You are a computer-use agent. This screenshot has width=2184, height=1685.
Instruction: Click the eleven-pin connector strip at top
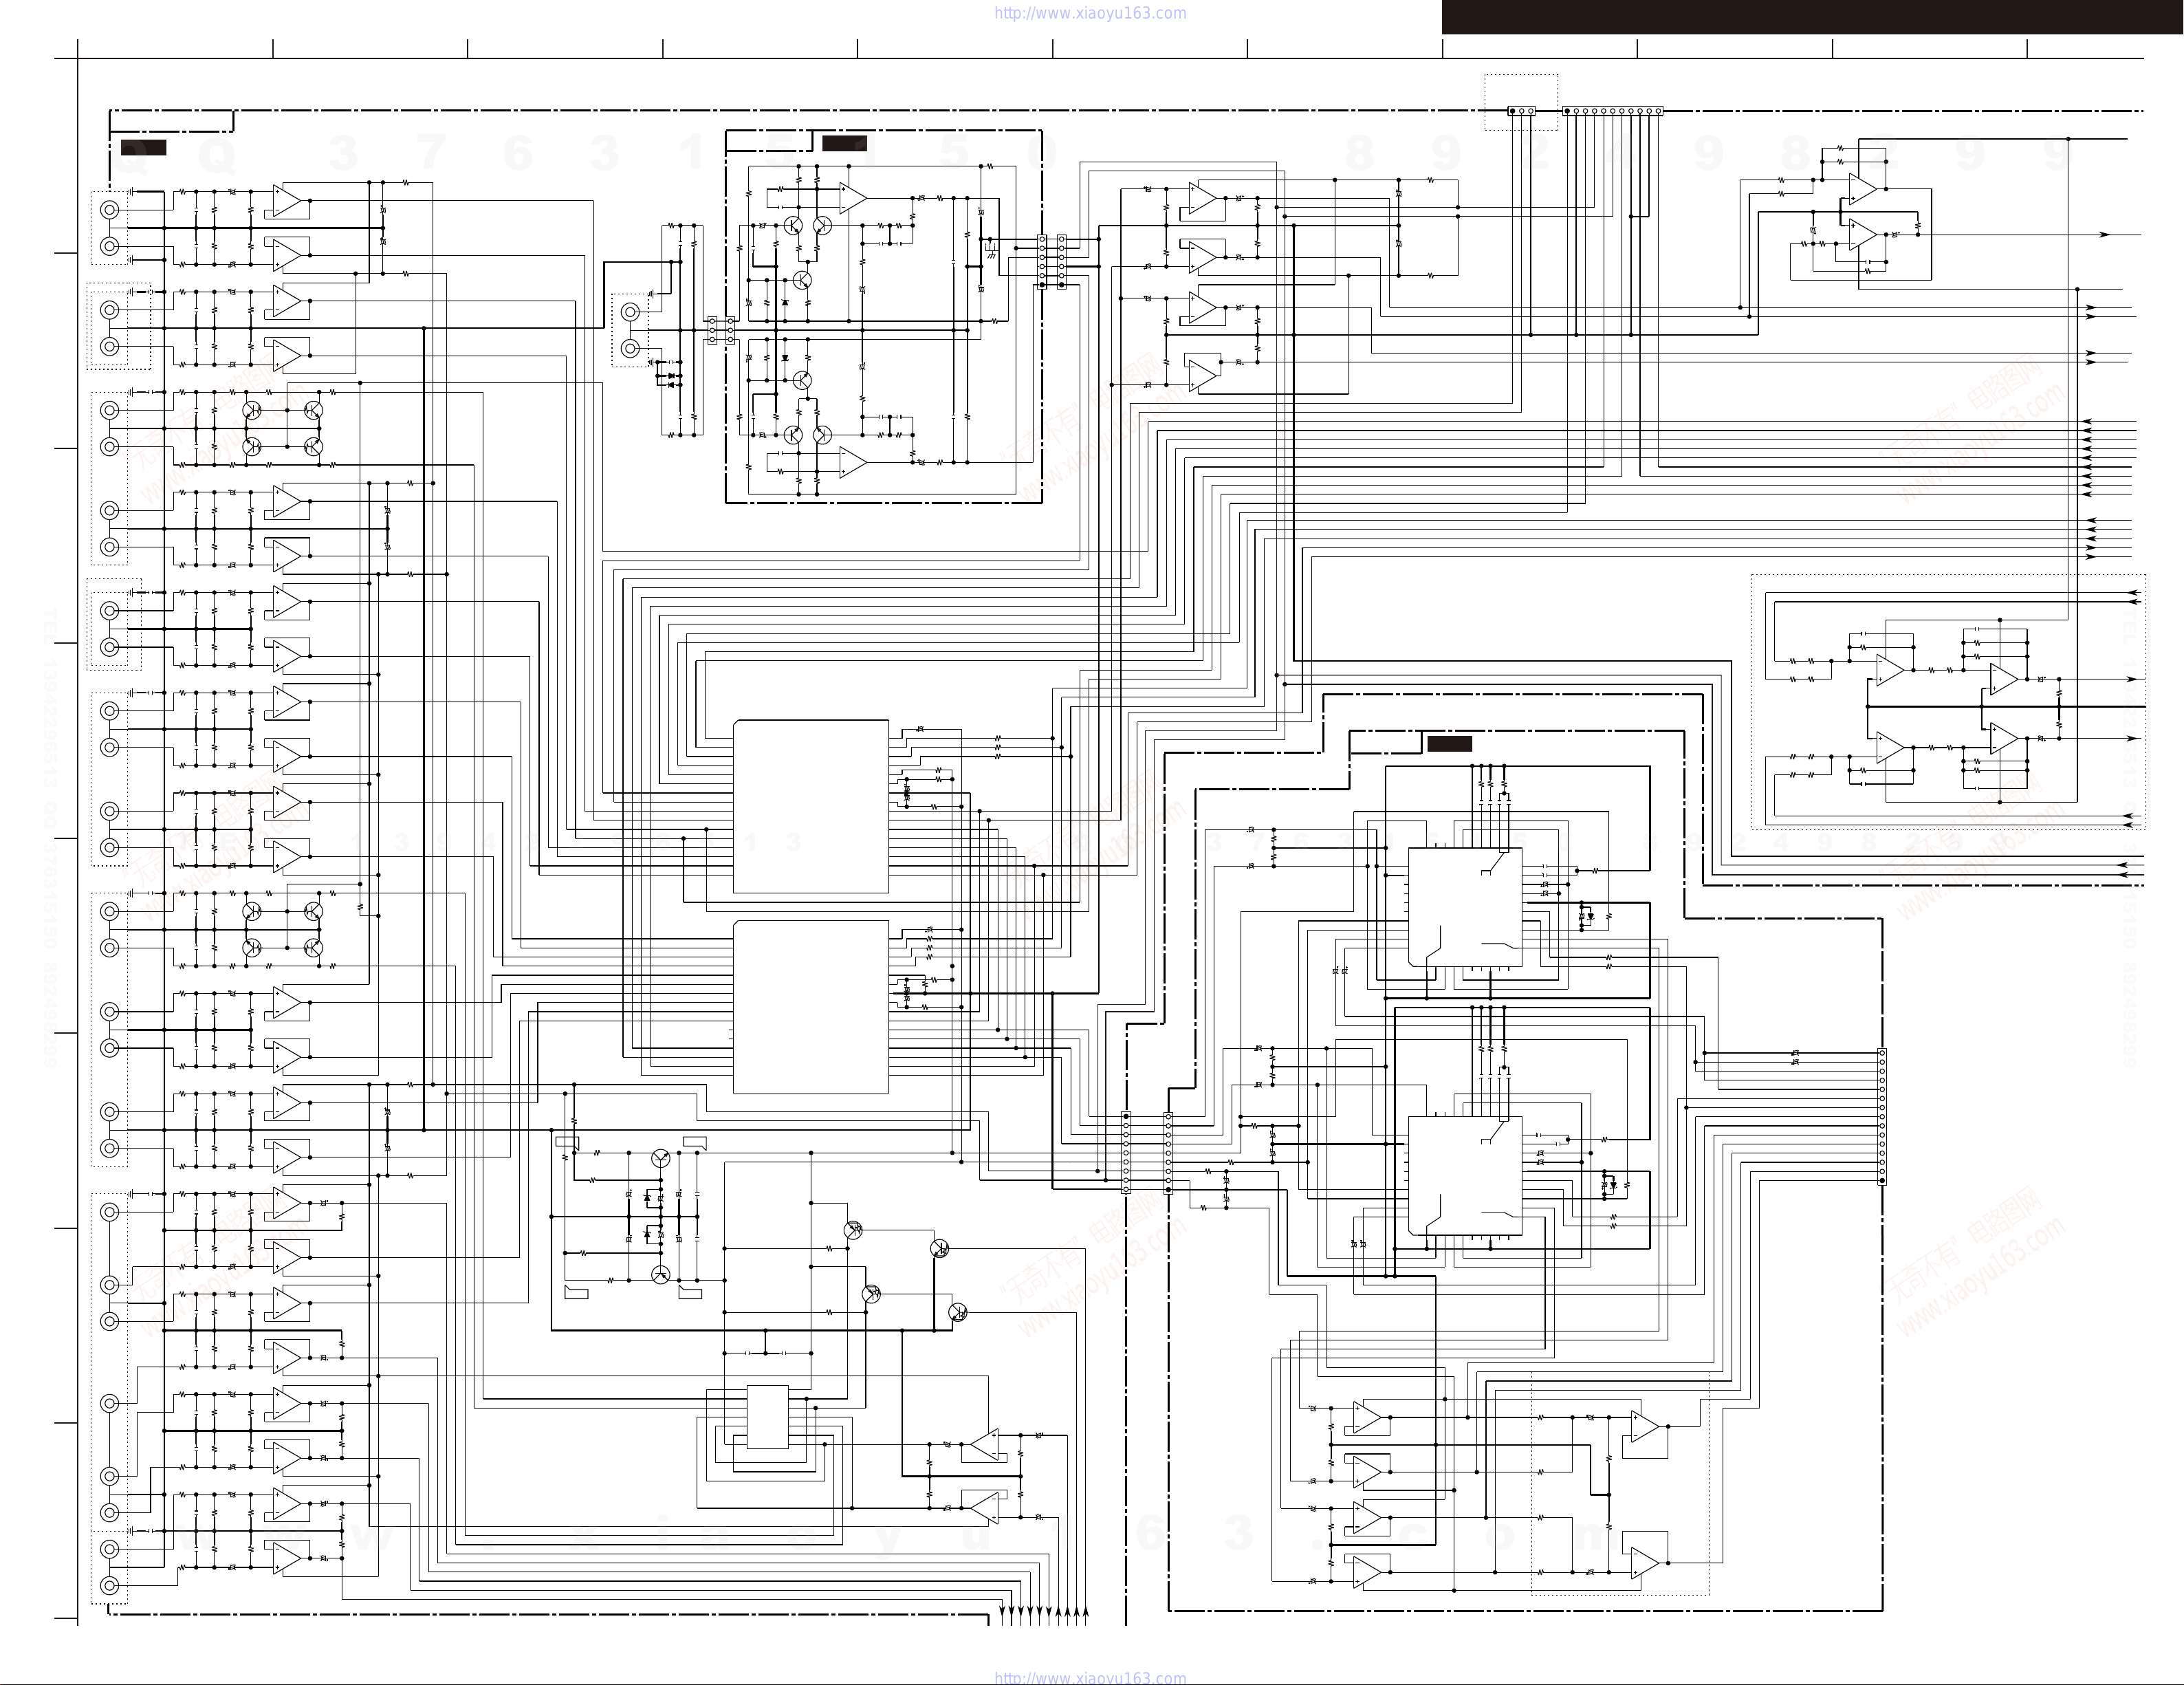[1612, 111]
